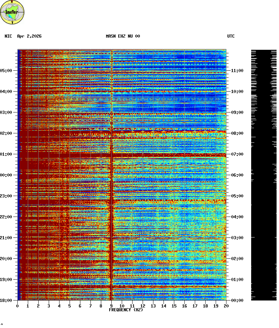Select the 03:00 UTC time marker
The width and height of the screenshot is (279, 328).
click(x=237, y=238)
